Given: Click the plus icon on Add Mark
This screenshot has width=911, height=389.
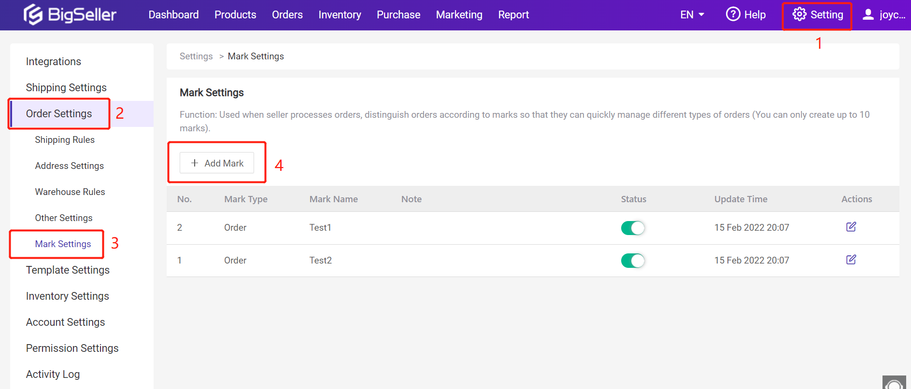Looking at the screenshot, I should [x=195, y=163].
